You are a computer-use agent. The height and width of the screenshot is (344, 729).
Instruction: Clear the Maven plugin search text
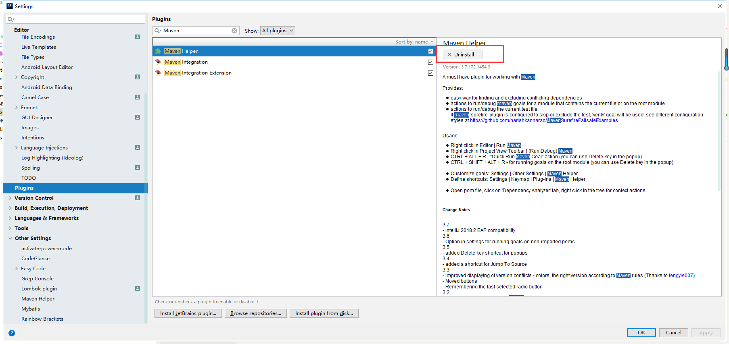point(234,31)
